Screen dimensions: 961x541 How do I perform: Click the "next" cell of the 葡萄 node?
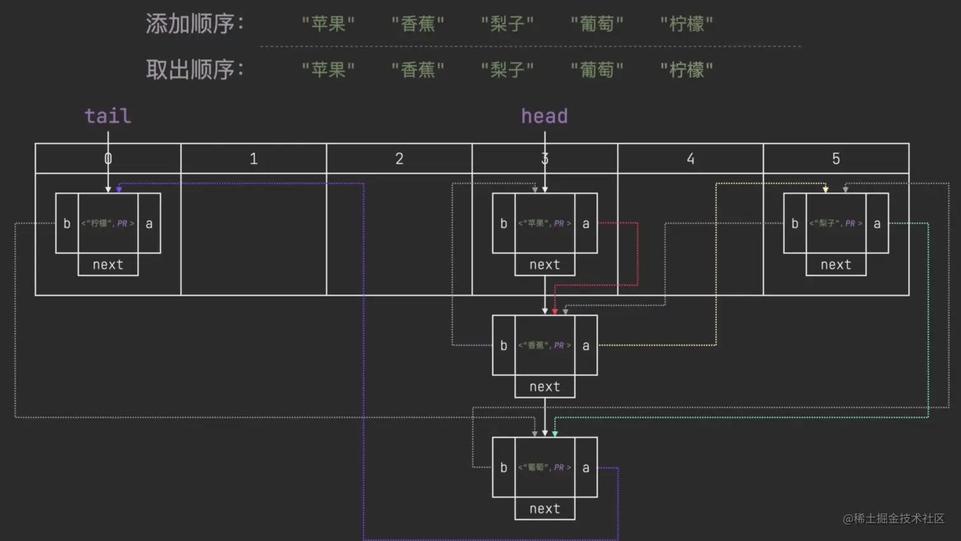click(x=545, y=509)
